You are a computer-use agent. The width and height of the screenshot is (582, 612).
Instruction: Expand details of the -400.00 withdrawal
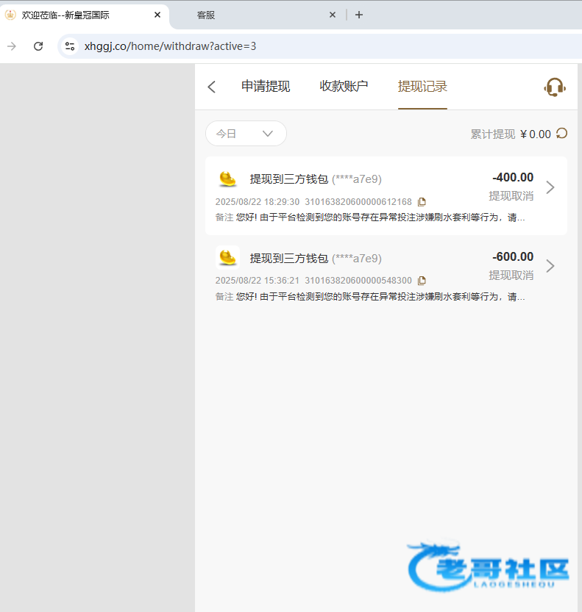pyautogui.click(x=550, y=187)
